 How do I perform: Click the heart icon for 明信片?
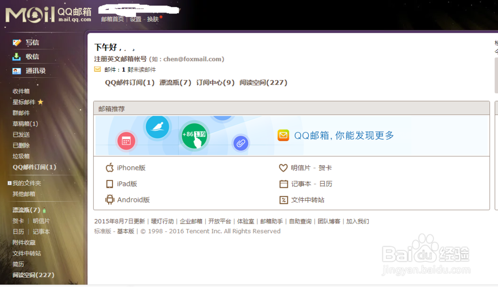coord(283,167)
